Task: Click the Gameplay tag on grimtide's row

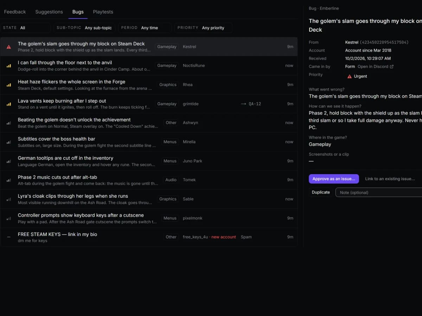Action: coord(167,104)
